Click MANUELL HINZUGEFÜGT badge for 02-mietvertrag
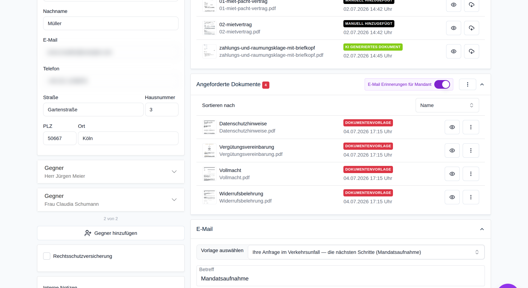This screenshot has height=288, width=528. click(x=369, y=24)
